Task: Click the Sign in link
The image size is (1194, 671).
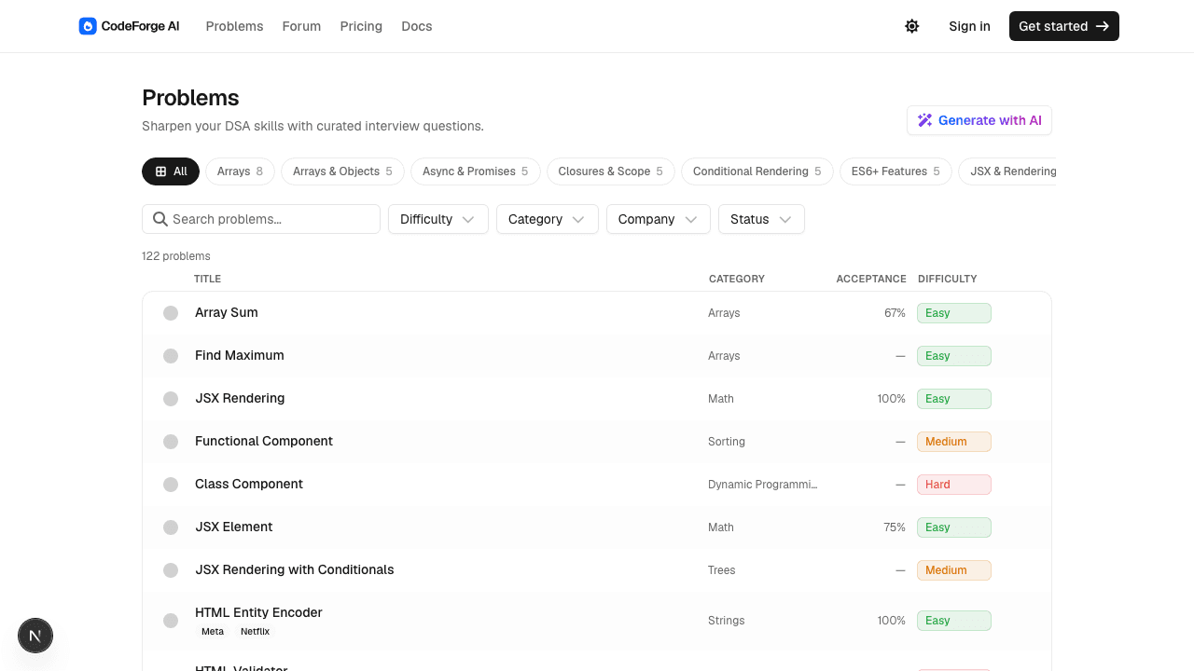Action: point(969,26)
